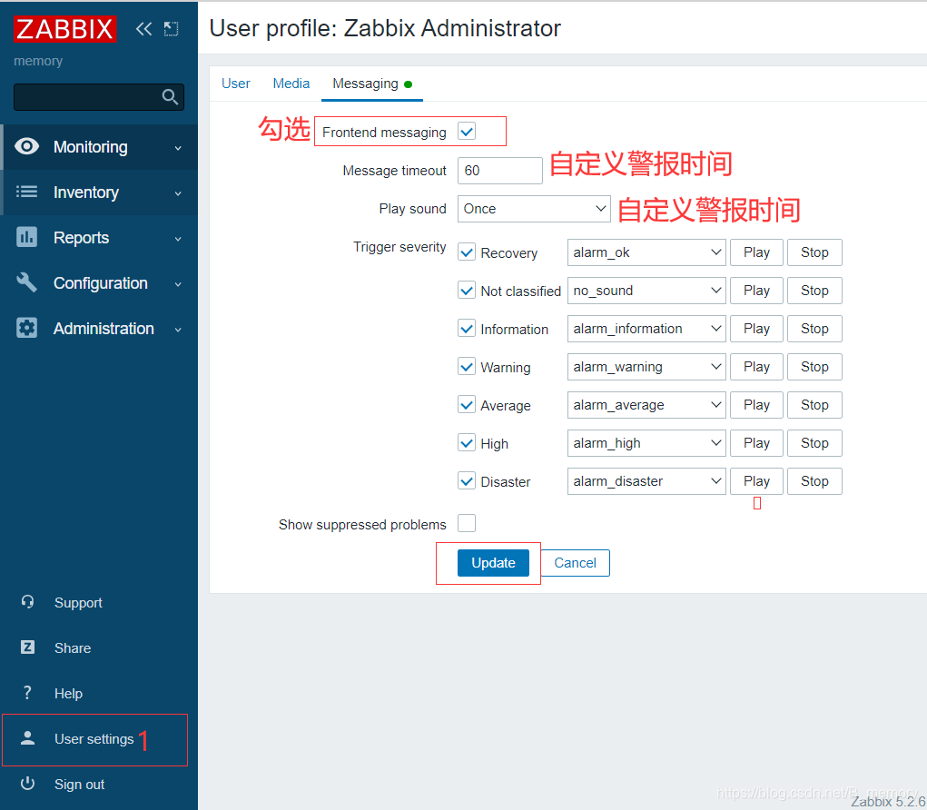927x810 pixels.
Task: Toggle the Average severity checkbox
Action: 467,405
